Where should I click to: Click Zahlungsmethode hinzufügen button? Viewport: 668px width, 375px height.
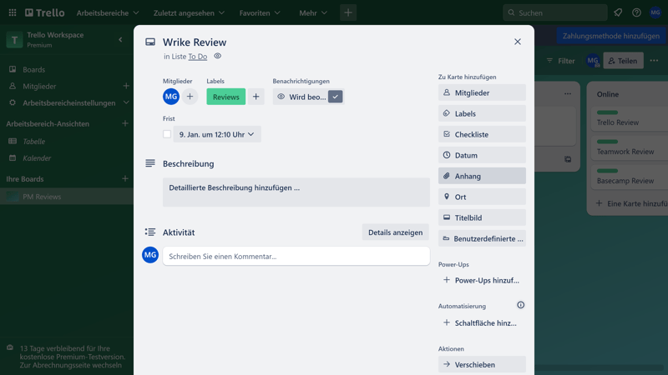pyautogui.click(x=611, y=36)
